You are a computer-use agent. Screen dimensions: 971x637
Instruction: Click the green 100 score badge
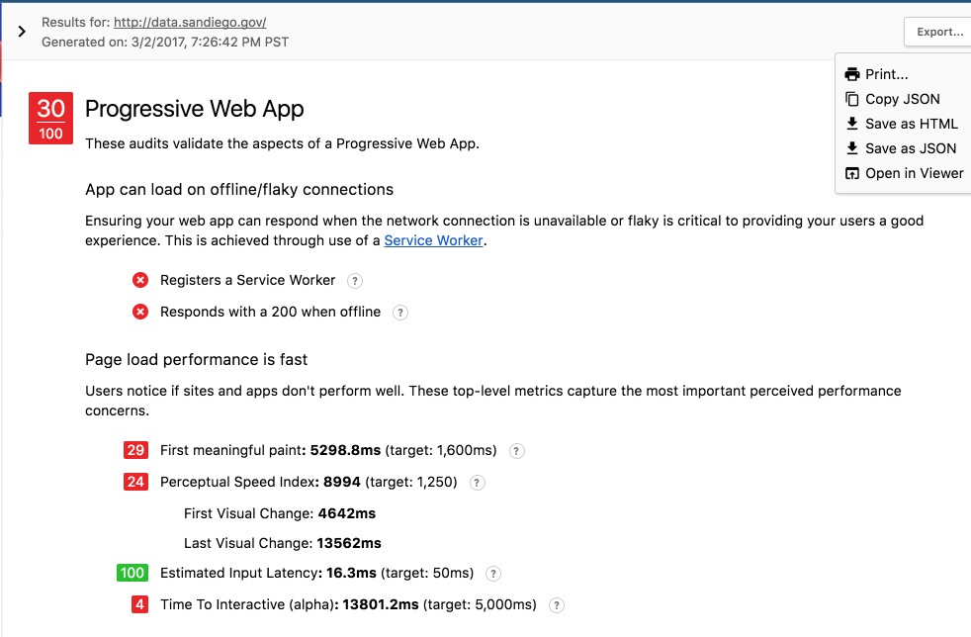coord(132,573)
